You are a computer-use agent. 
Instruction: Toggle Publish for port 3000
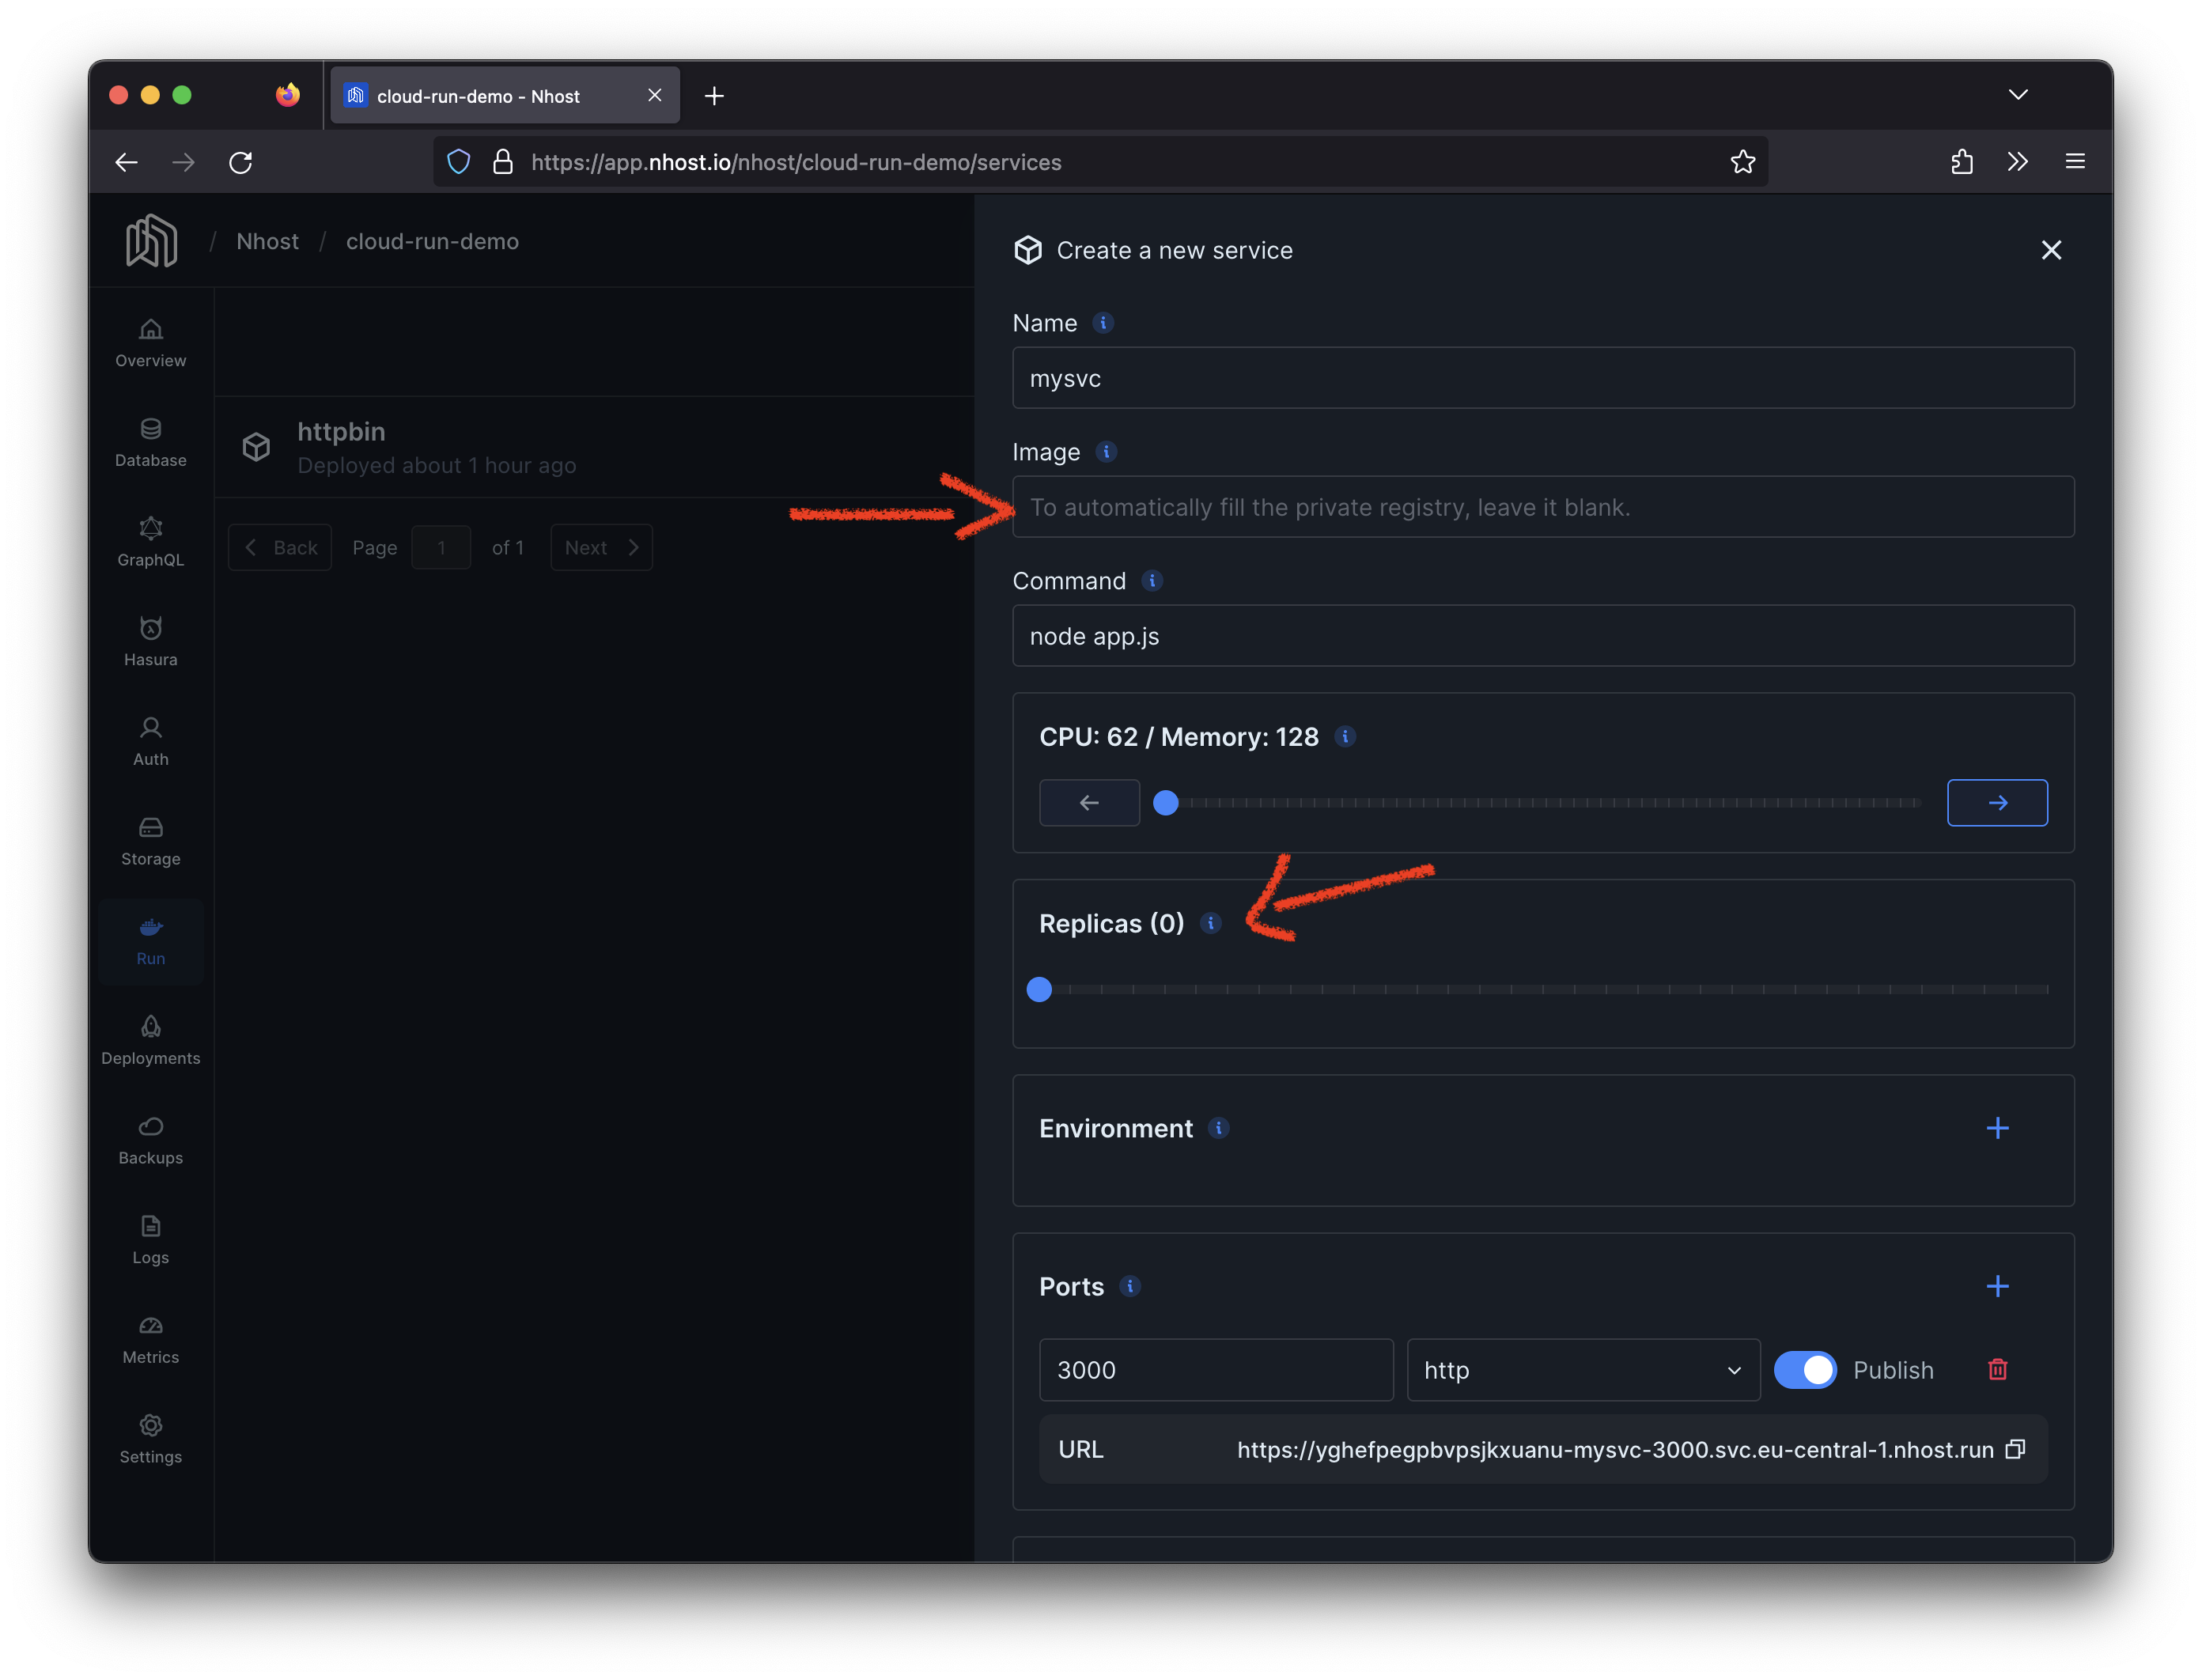click(1806, 1370)
